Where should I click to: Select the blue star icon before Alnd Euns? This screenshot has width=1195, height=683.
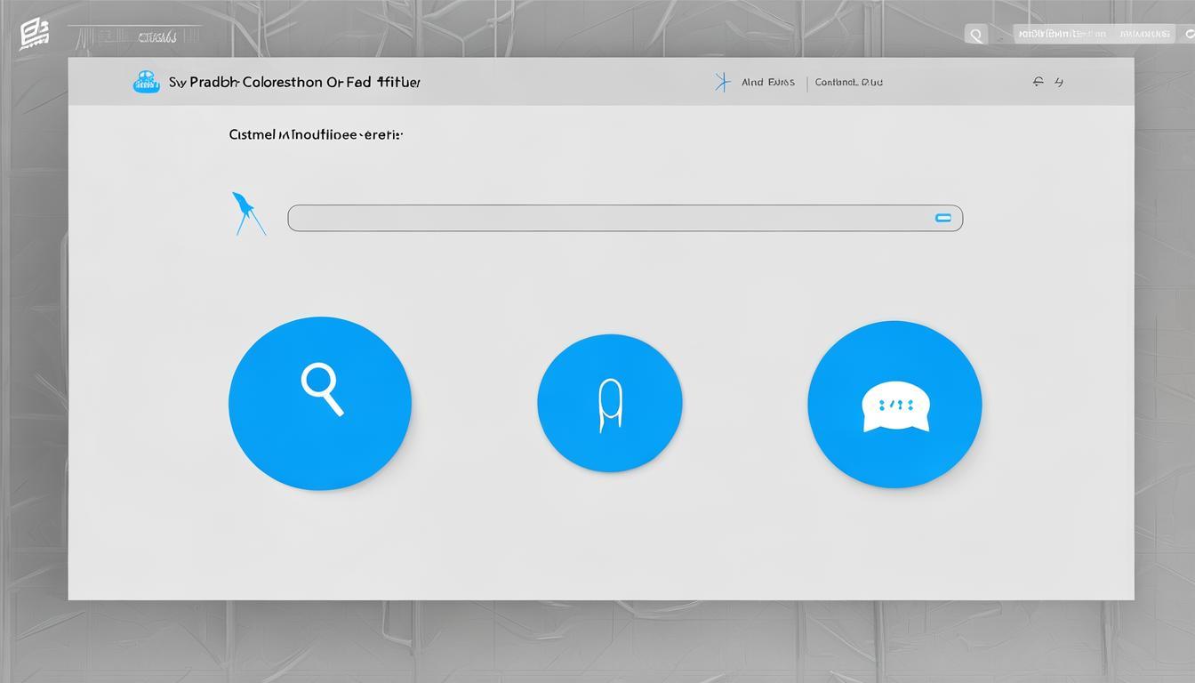point(722,83)
